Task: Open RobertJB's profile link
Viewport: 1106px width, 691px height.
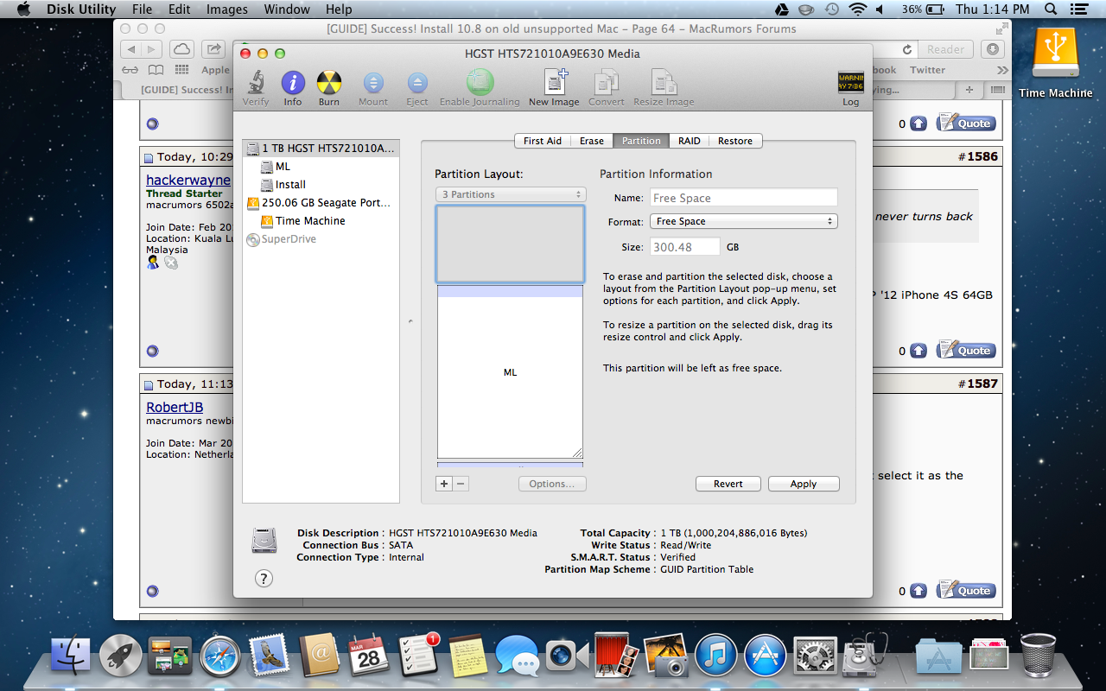Action: pyautogui.click(x=175, y=407)
